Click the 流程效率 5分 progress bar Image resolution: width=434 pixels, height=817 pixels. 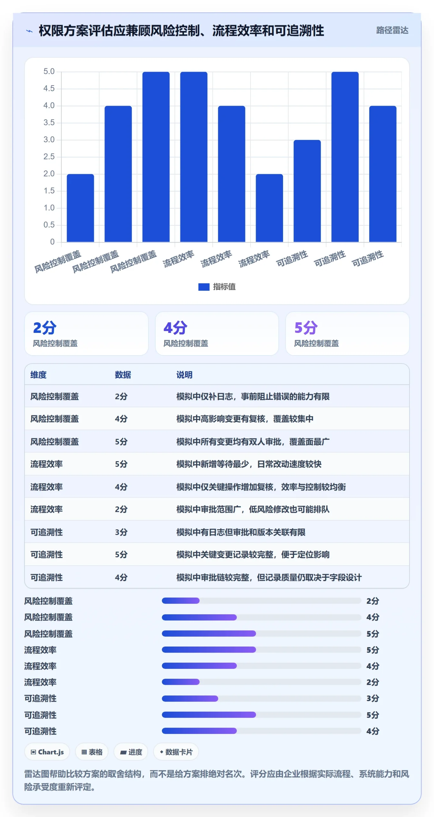(261, 649)
